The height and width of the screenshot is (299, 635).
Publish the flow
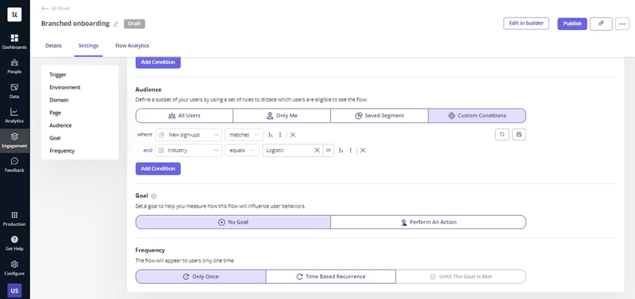click(x=572, y=24)
